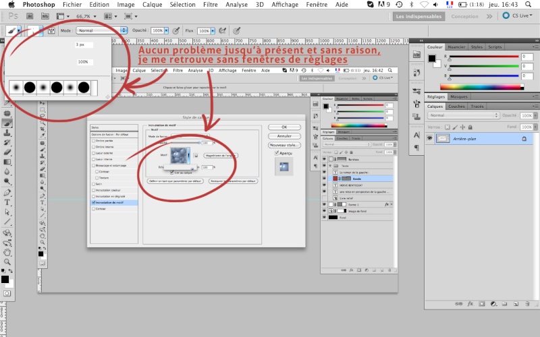Toggle tablet pressure for opacity

[176, 30]
